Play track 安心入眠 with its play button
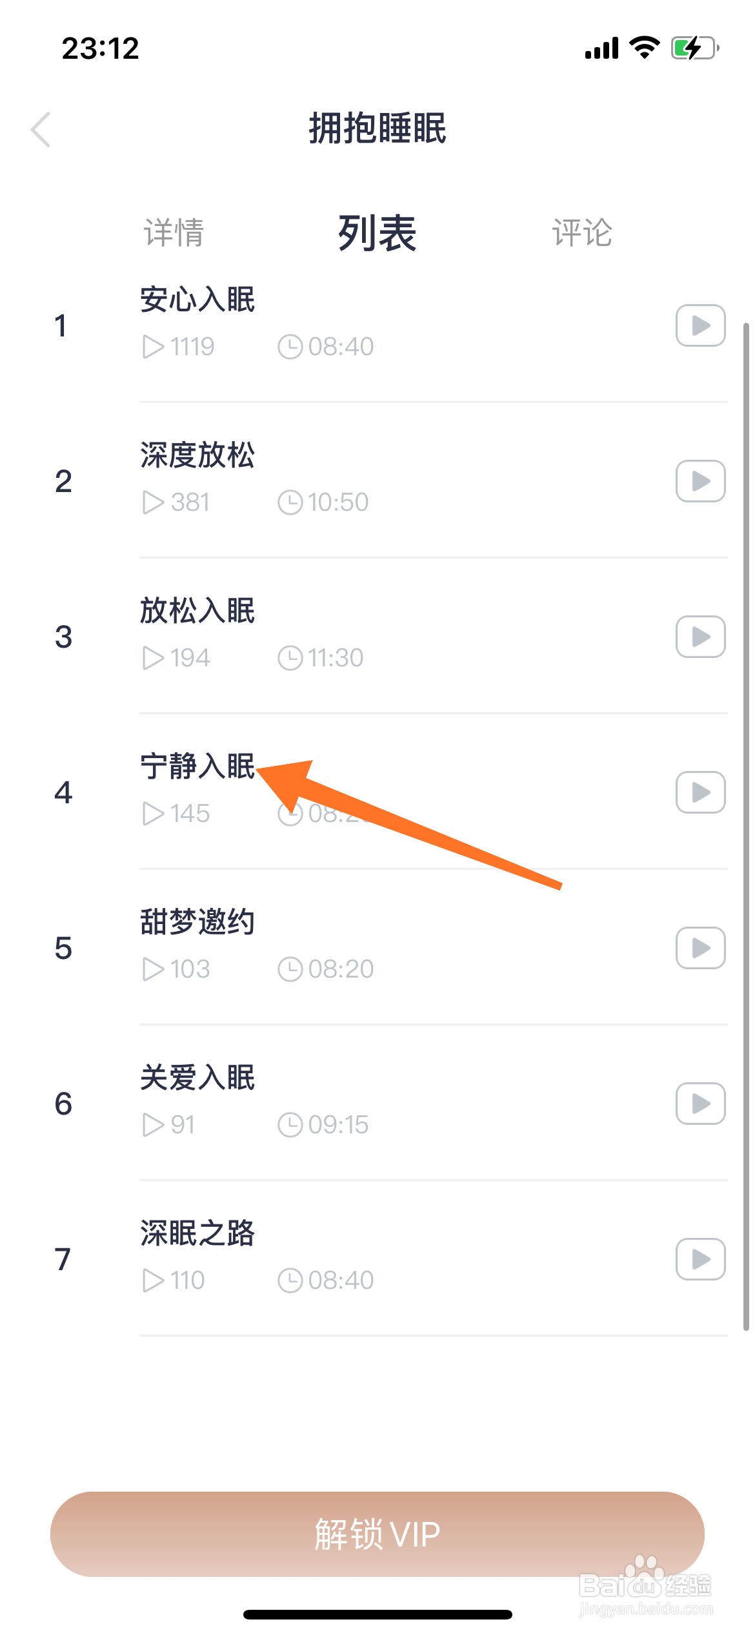Image resolution: width=755 pixels, height=1635 pixels. click(700, 325)
